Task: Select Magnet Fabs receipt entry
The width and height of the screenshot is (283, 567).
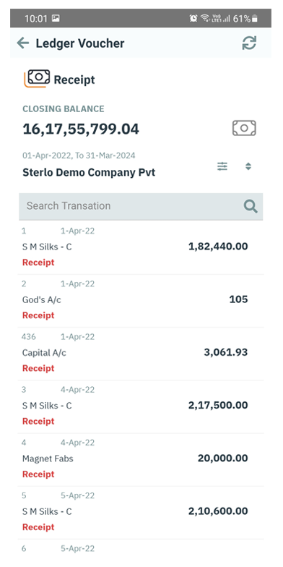Action: pyautogui.click(x=141, y=460)
